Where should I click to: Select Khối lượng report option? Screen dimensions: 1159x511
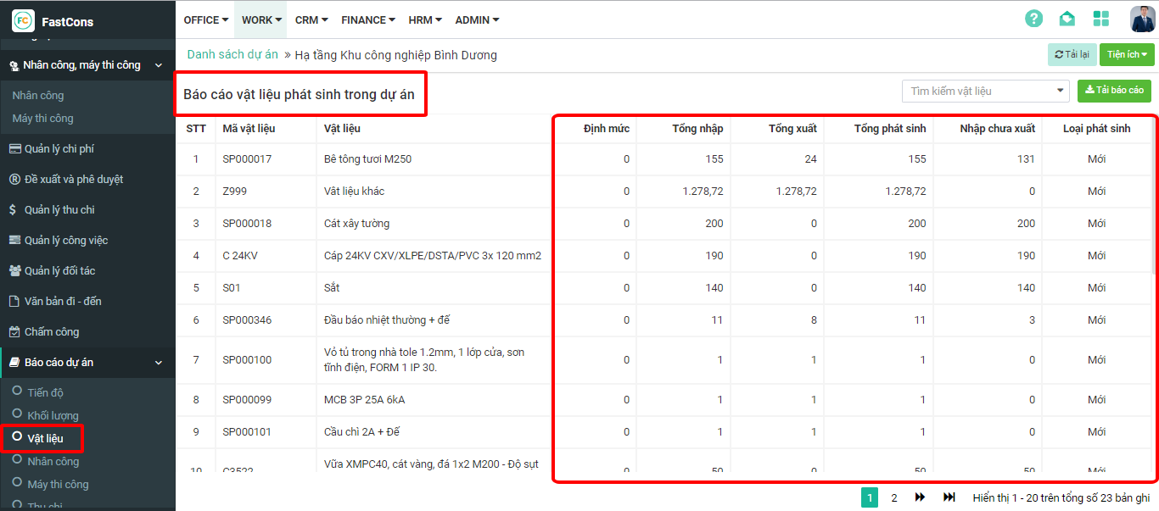(x=53, y=415)
